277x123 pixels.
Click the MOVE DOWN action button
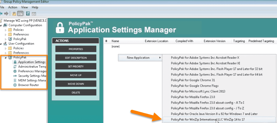point(76,84)
